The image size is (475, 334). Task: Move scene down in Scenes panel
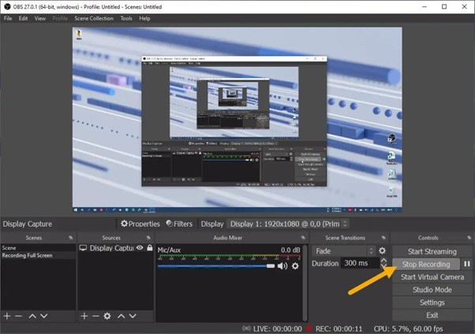[44, 316]
